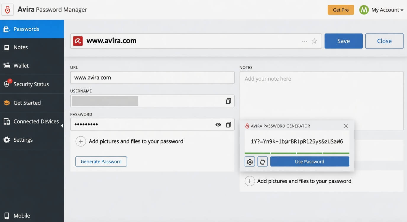Image resolution: width=407 pixels, height=222 pixels.
Task: Close the Avira Password Generator popup
Action: pyautogui.click(x=346, y=126)
